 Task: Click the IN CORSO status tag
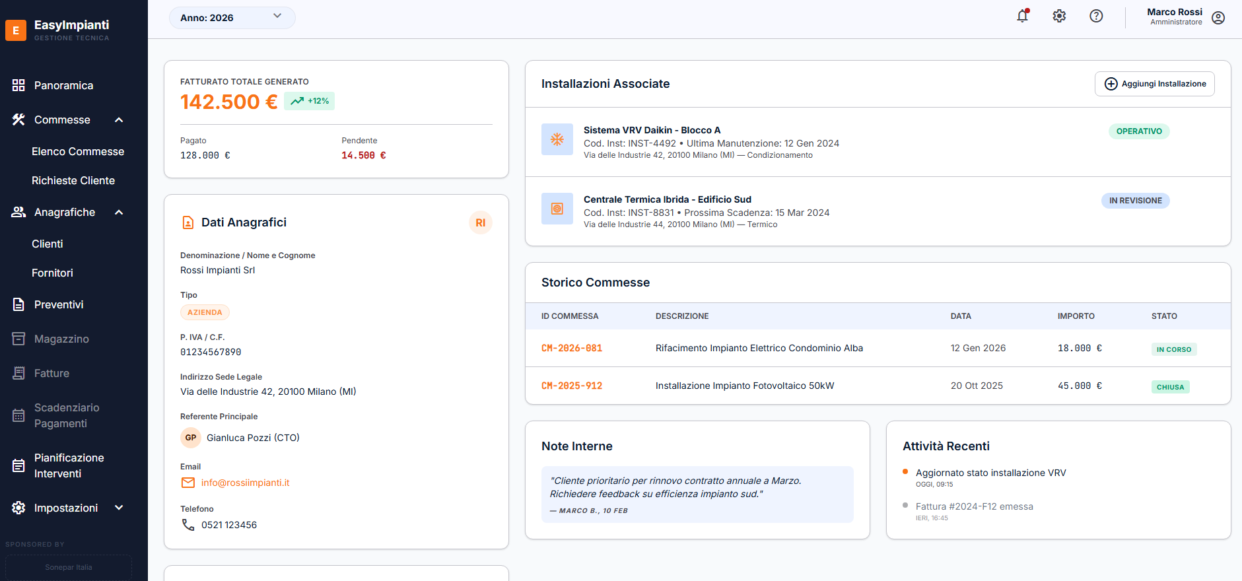[x=1174, y=349]
